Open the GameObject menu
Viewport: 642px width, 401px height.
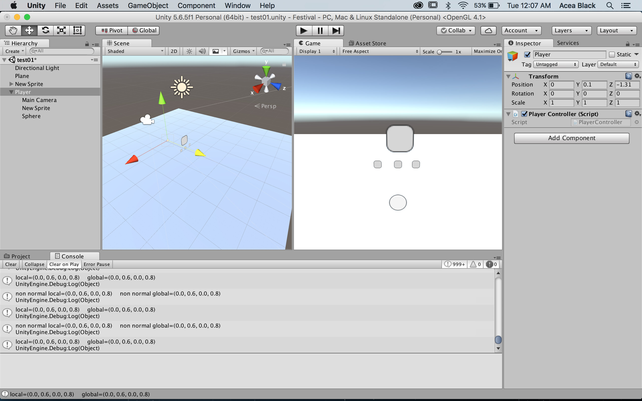point(148,6)
